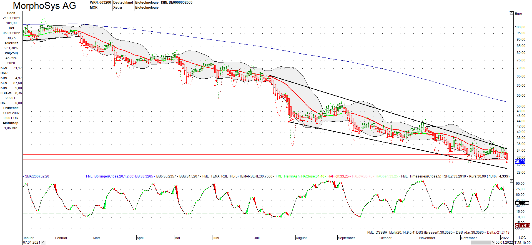
Task: Click the Vol(250) label
Action: pos(11,53)
